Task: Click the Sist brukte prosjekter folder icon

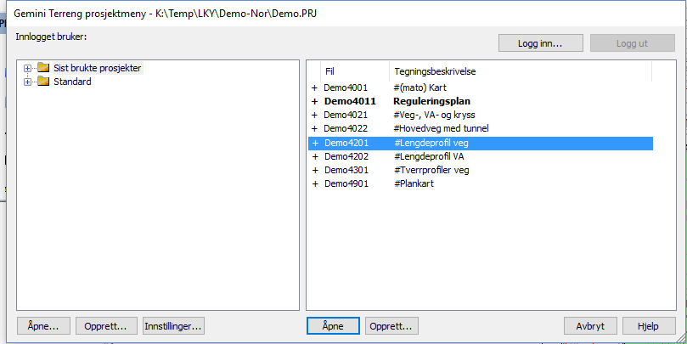Action: click(x=43, y=68)
